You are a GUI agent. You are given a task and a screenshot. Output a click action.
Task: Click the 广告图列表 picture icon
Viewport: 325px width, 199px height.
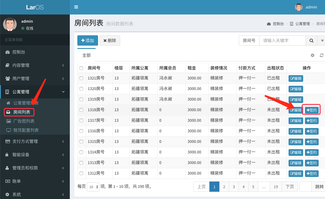tap(8, 121)
